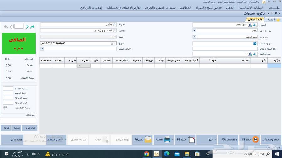
Task: Click the envelope icon (ايميل F6)
Action: pos(148,139)
